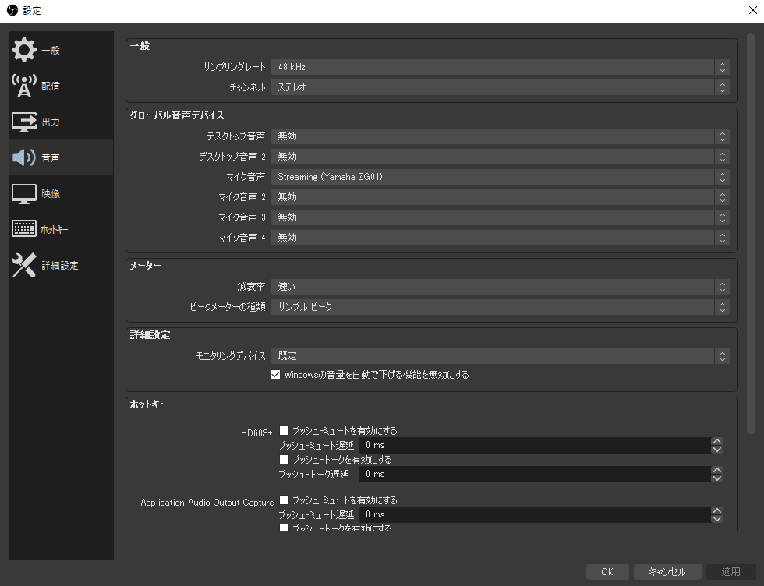Viewport: 764px width, 586px height.
Task: Click the キャンセル button
Action: point(667,572)
